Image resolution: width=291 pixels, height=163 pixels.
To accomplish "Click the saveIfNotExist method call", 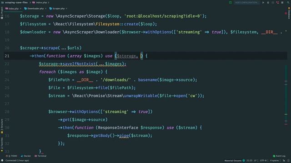I will point(79,64).
